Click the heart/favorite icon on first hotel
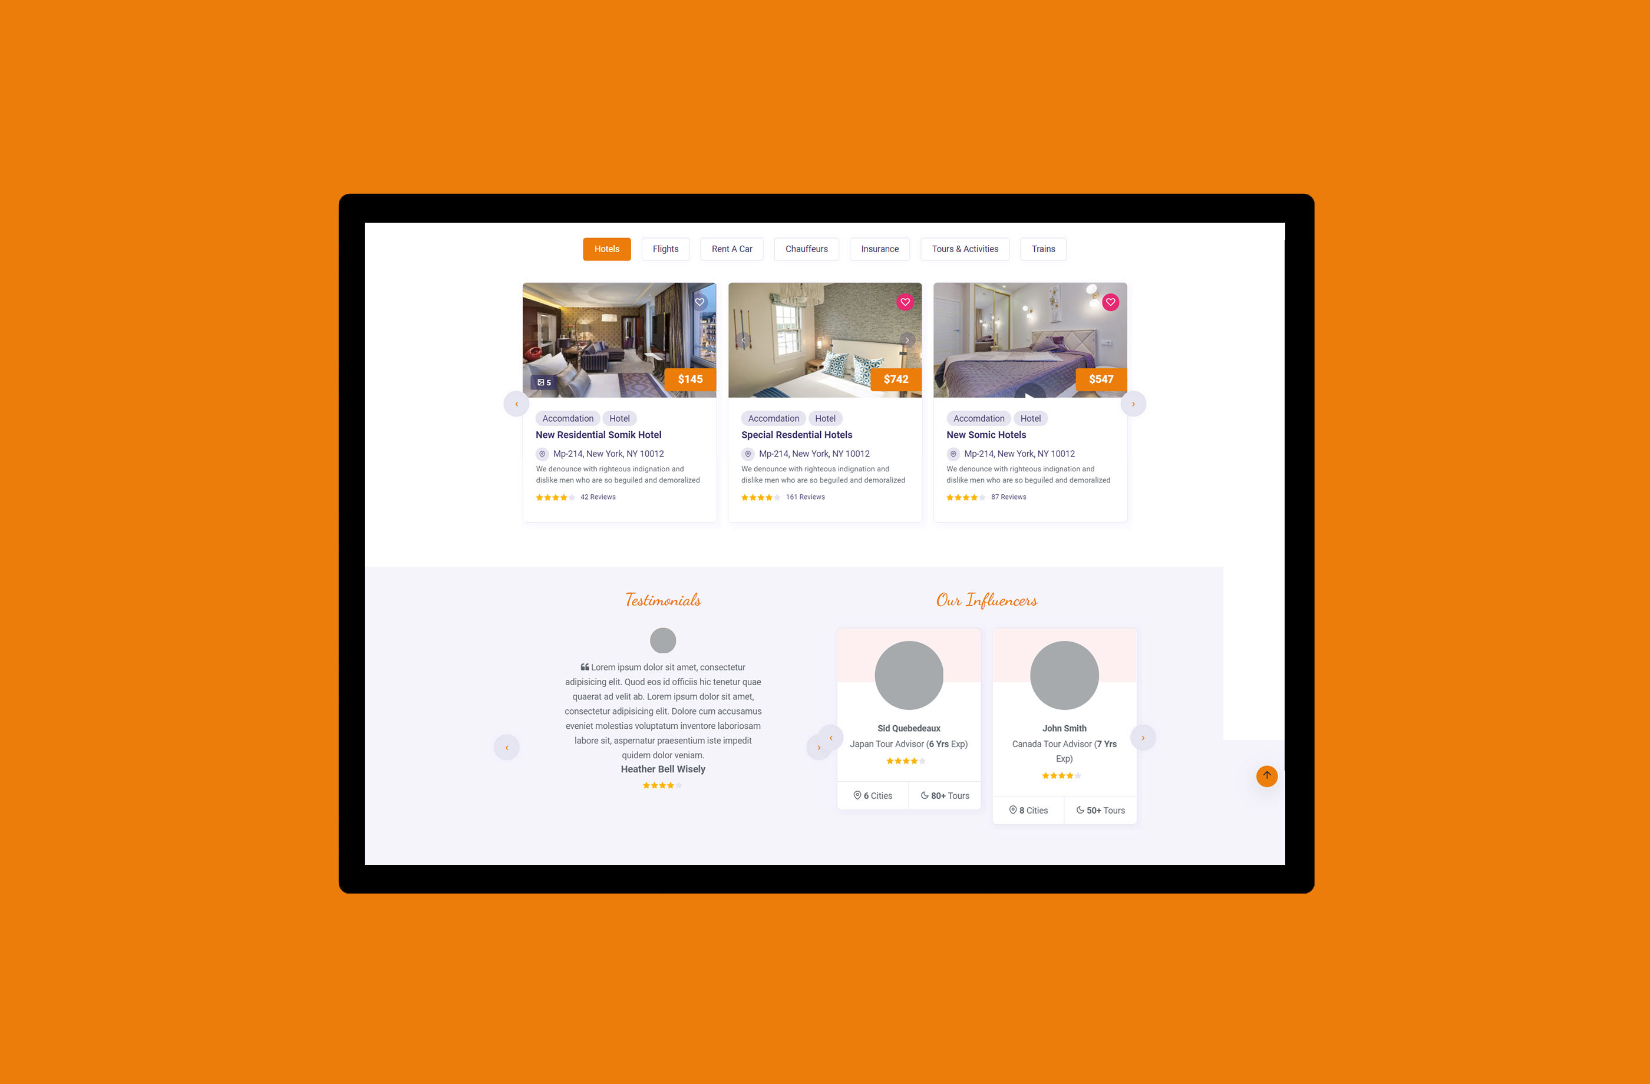 coord(699,301)
